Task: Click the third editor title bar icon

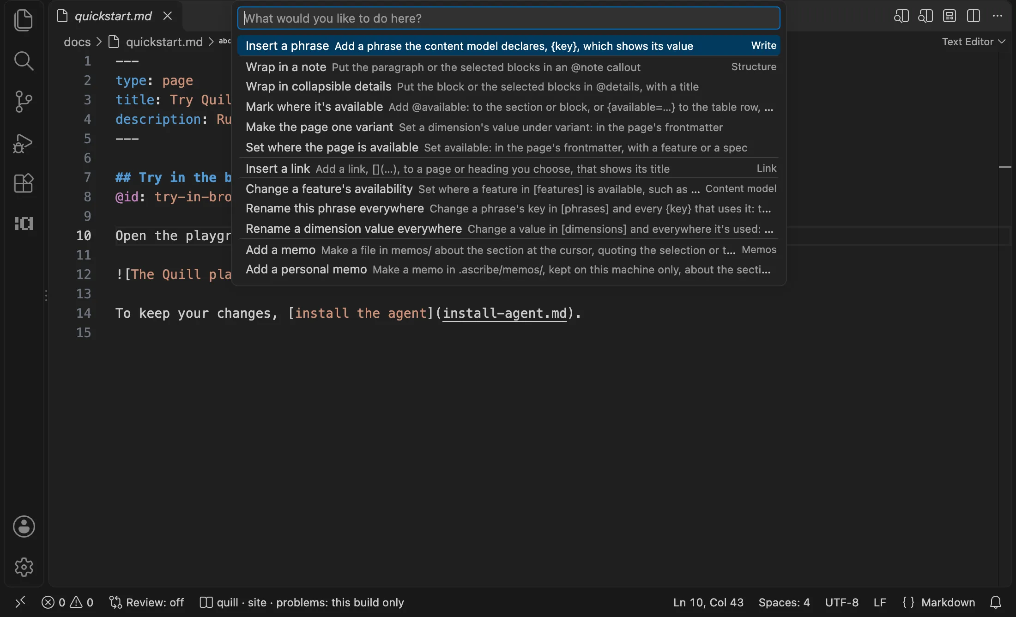Action: [x=949, y=16]
